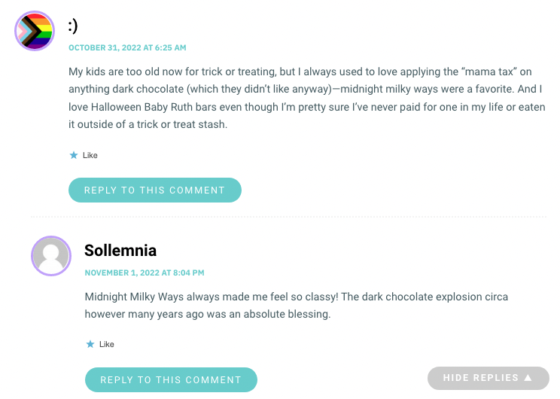Click the comment paragraph about the mama tax

(307, 98)
